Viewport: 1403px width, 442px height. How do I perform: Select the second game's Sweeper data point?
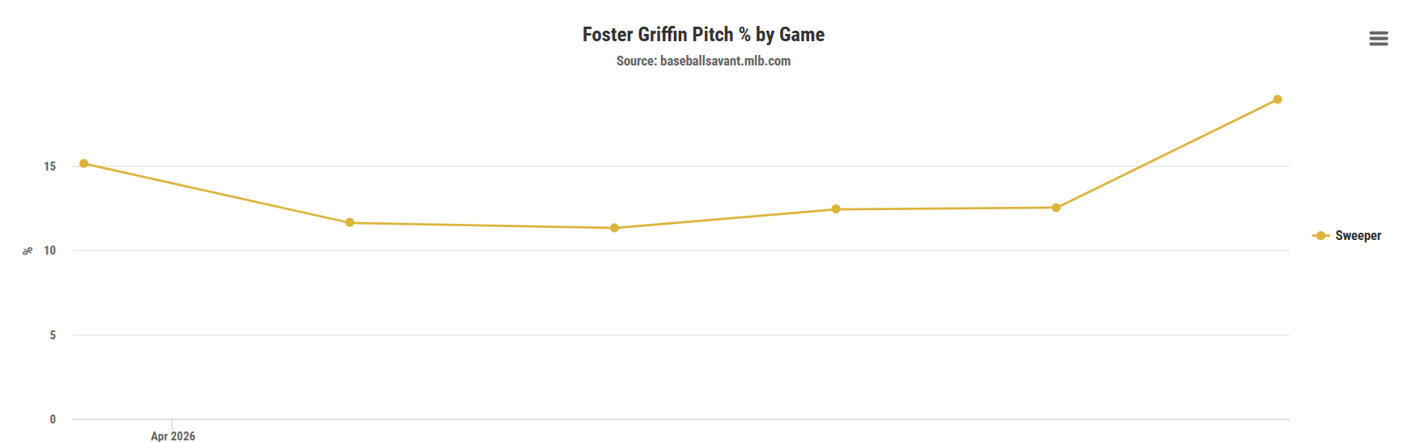pyautogui.click(x=350, y=222)
